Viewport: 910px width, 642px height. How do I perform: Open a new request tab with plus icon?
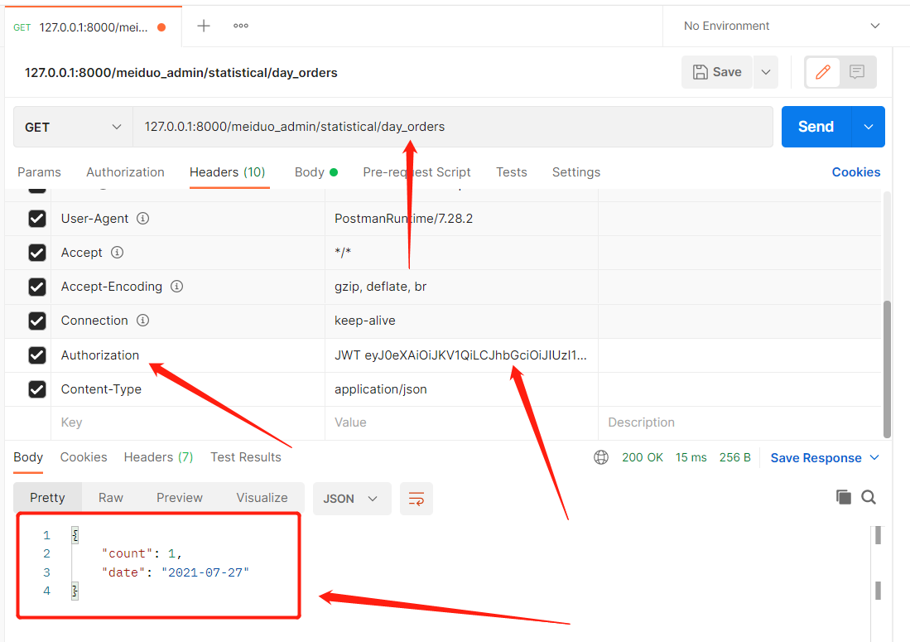click(x=204, y=26)
